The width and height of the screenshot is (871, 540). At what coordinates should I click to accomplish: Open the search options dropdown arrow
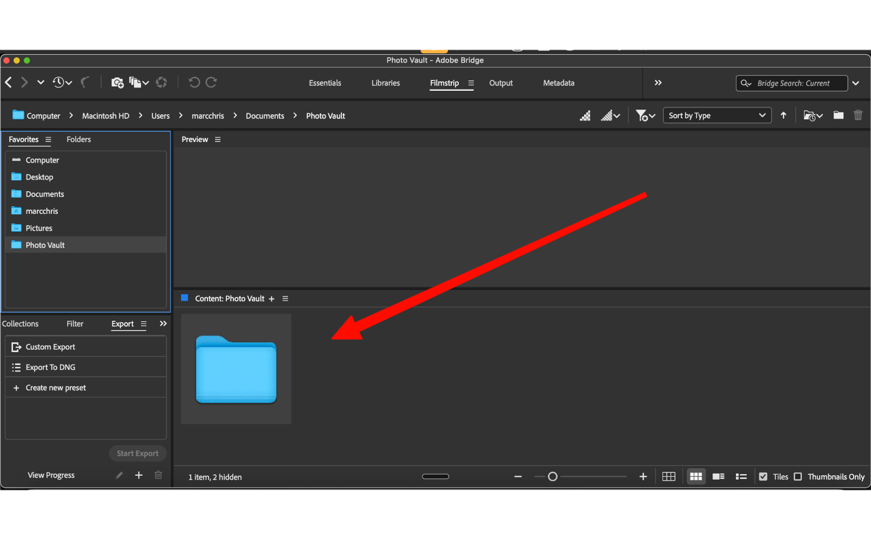[x=856, y=83]
